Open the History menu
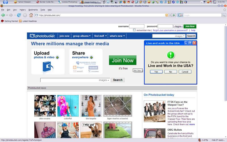Viewport: 227px width, 142px height. tap(23, 10)
